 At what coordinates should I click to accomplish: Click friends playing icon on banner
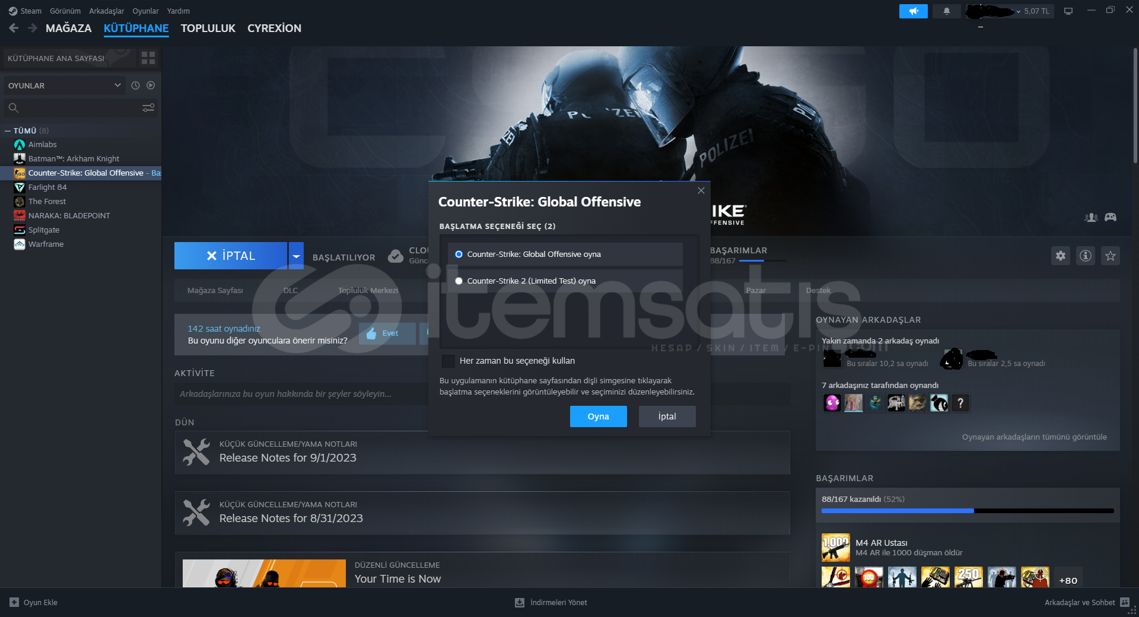tap(1091, 217)
